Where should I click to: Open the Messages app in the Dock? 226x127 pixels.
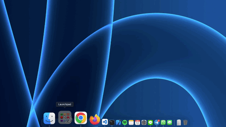tap(169, 123)
